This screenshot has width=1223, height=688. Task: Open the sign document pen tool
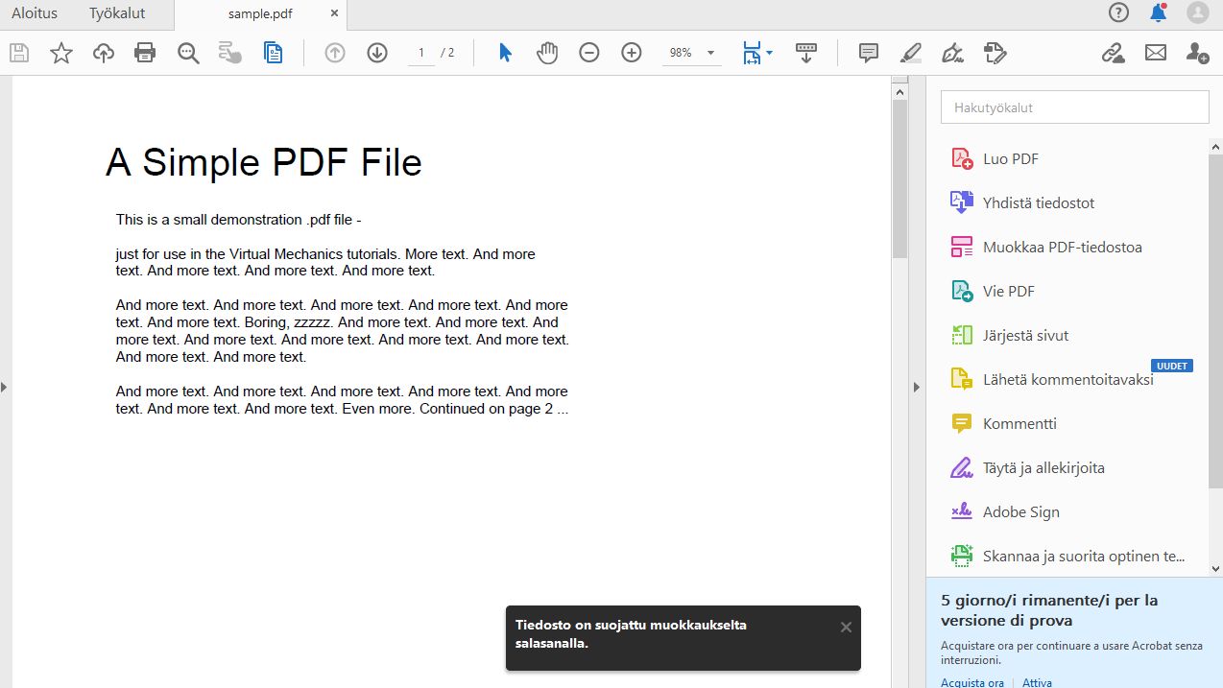(x=953, y=53)
